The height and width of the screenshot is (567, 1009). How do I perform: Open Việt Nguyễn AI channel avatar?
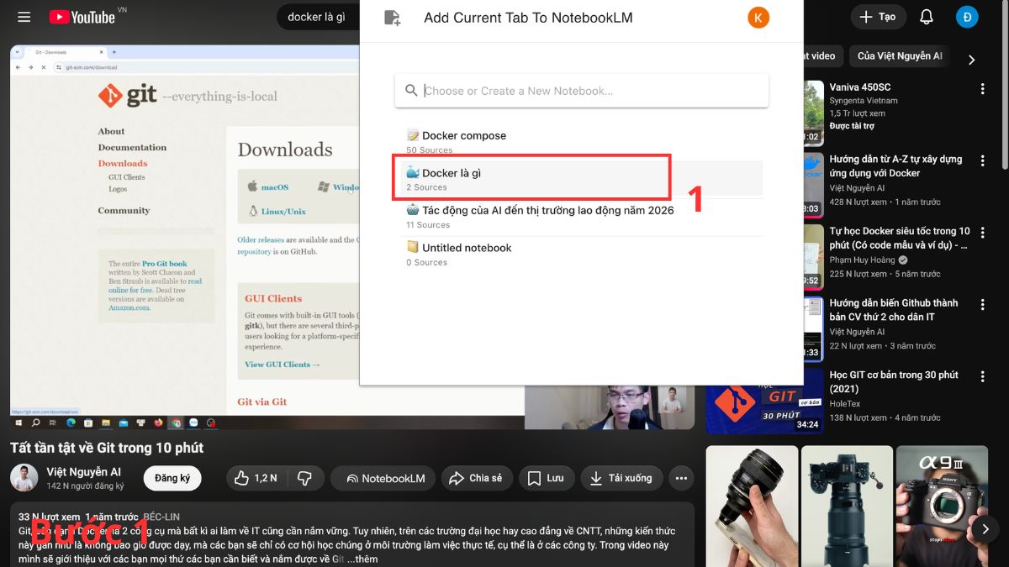[24, 478]
